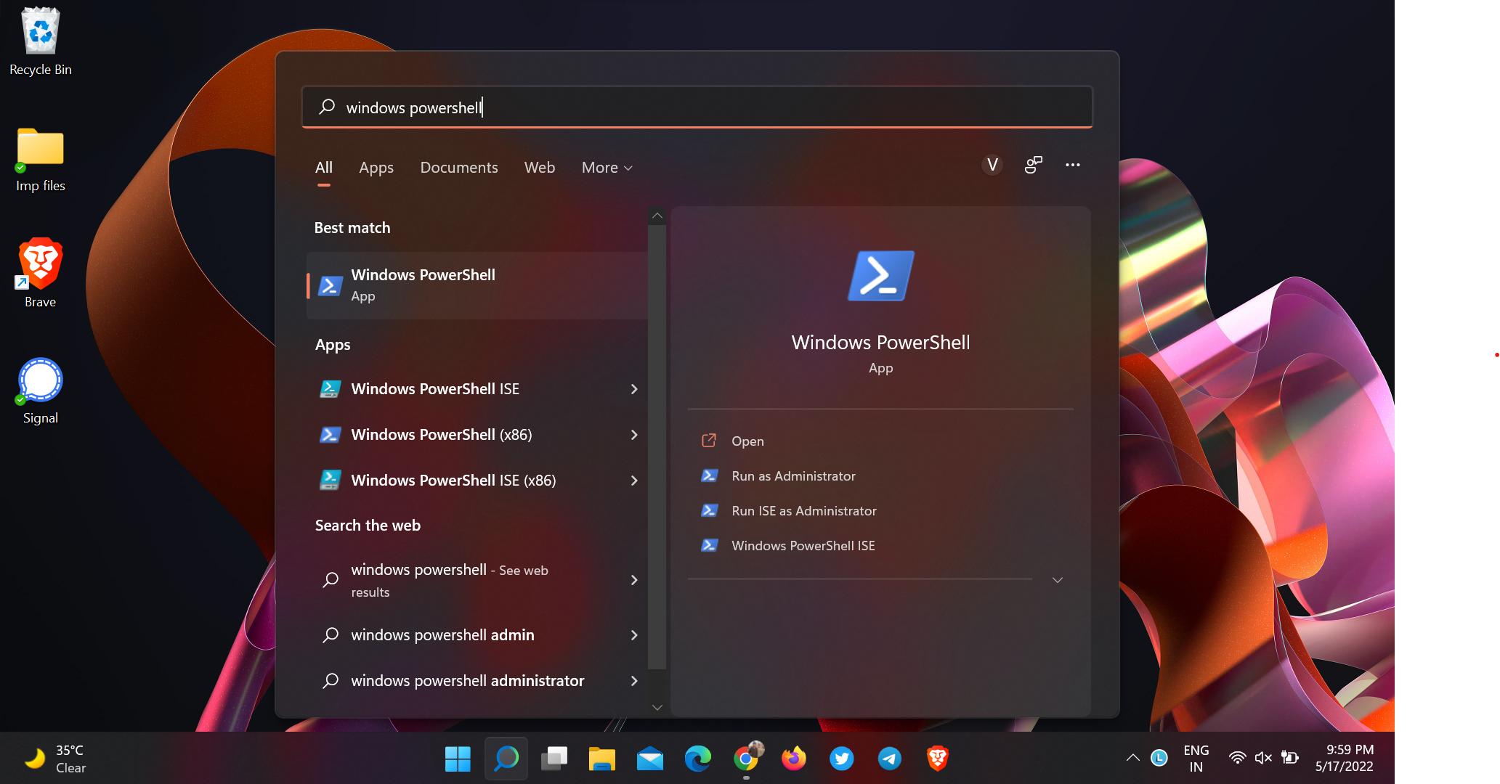Switch to the Documents filter tab
Image resolution: width=1500 pixels, height=784 pixels.
459,168
